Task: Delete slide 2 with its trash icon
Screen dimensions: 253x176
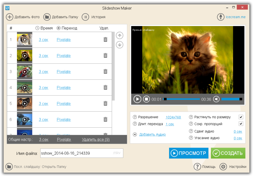Action: click(x=105, y=55)
